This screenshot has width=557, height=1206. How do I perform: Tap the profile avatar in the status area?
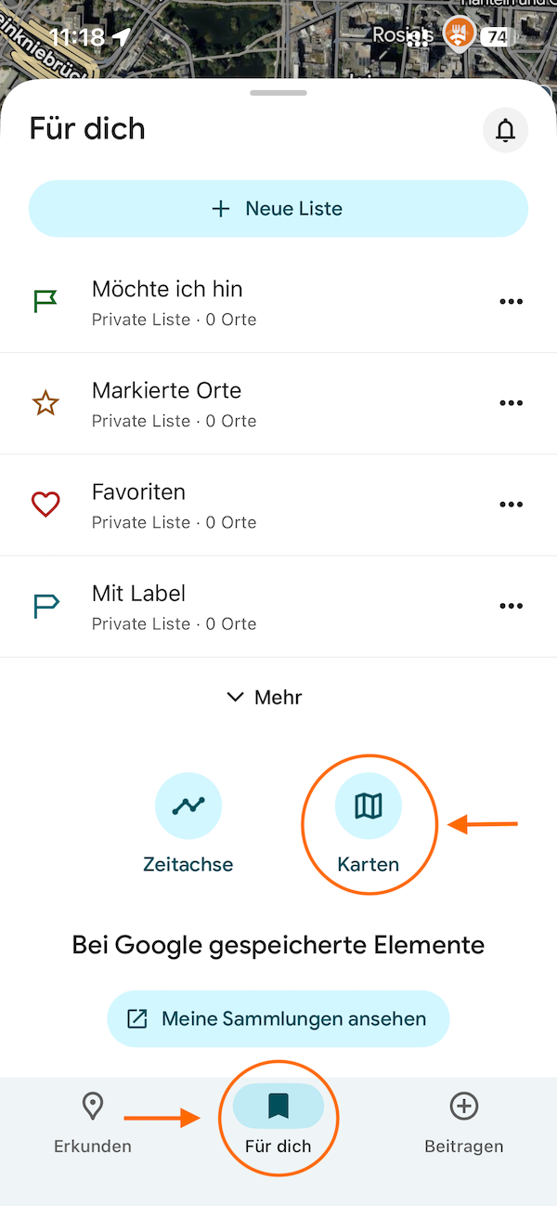459,35
